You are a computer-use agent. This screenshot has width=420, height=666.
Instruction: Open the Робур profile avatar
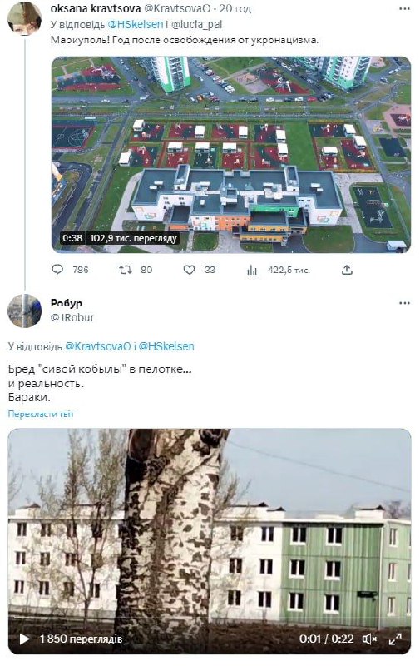[x=24, y=311]
